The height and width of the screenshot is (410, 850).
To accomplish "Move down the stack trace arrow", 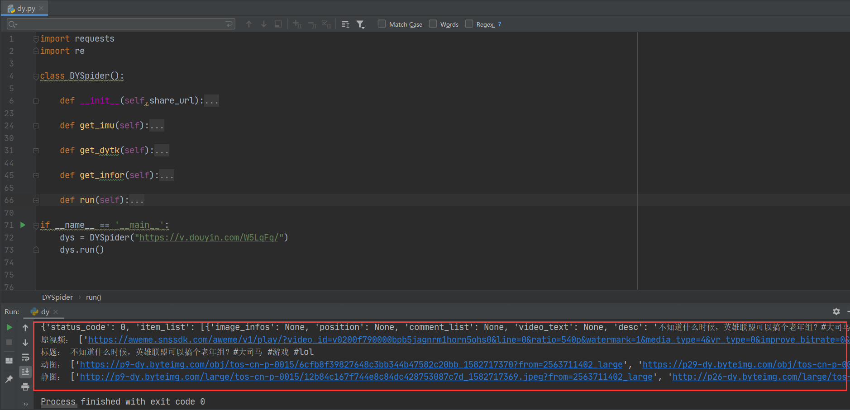I will [25, 342].
